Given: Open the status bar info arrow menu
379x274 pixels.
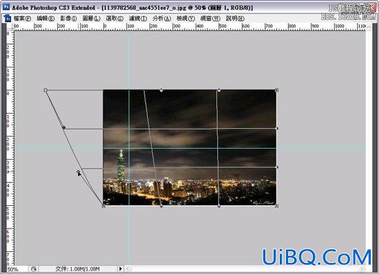Looking at the screenshot, I should click(121, 268).
